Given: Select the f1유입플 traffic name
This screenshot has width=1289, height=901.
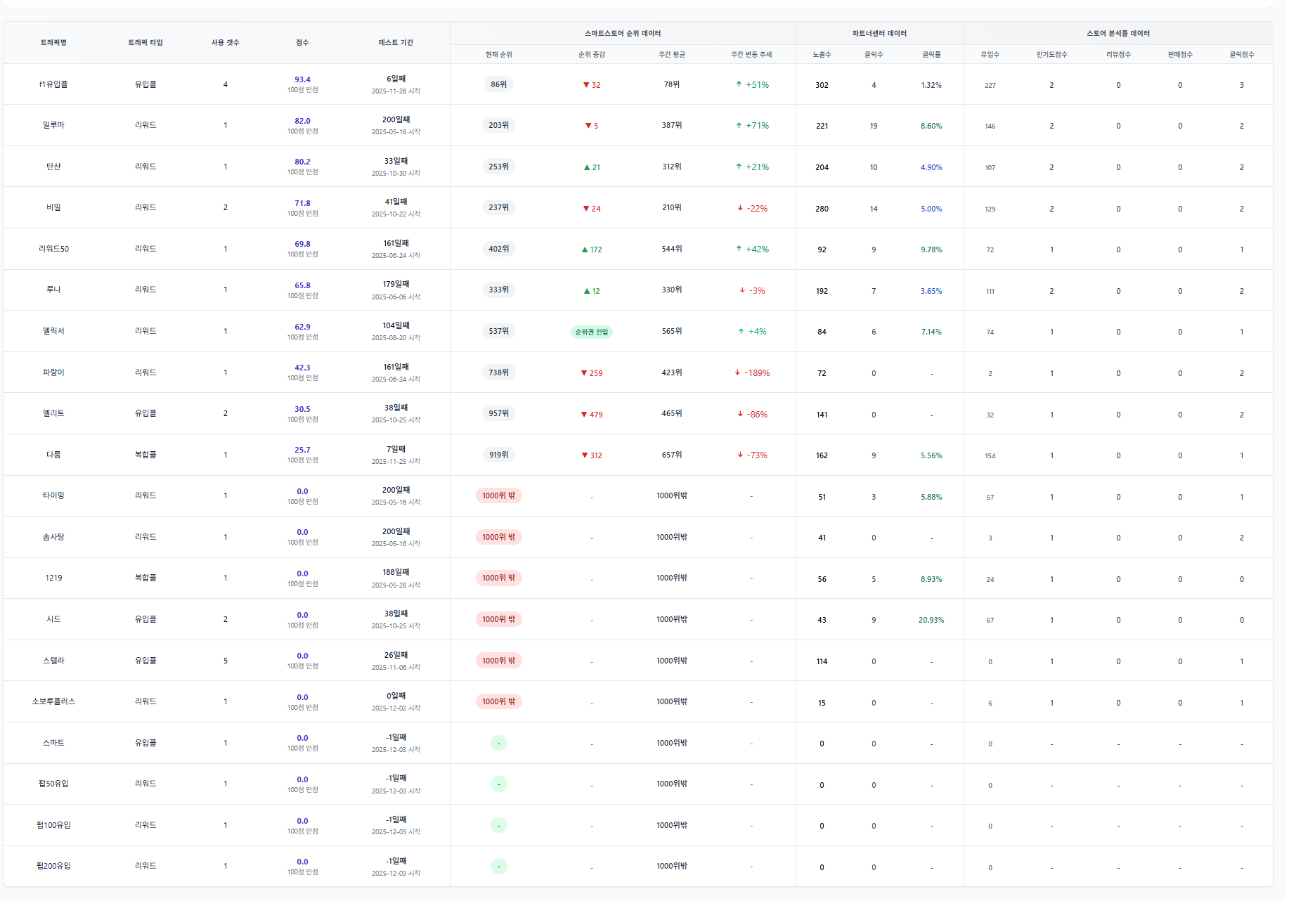Looking at the screenshot, I should tap(53, 84).
